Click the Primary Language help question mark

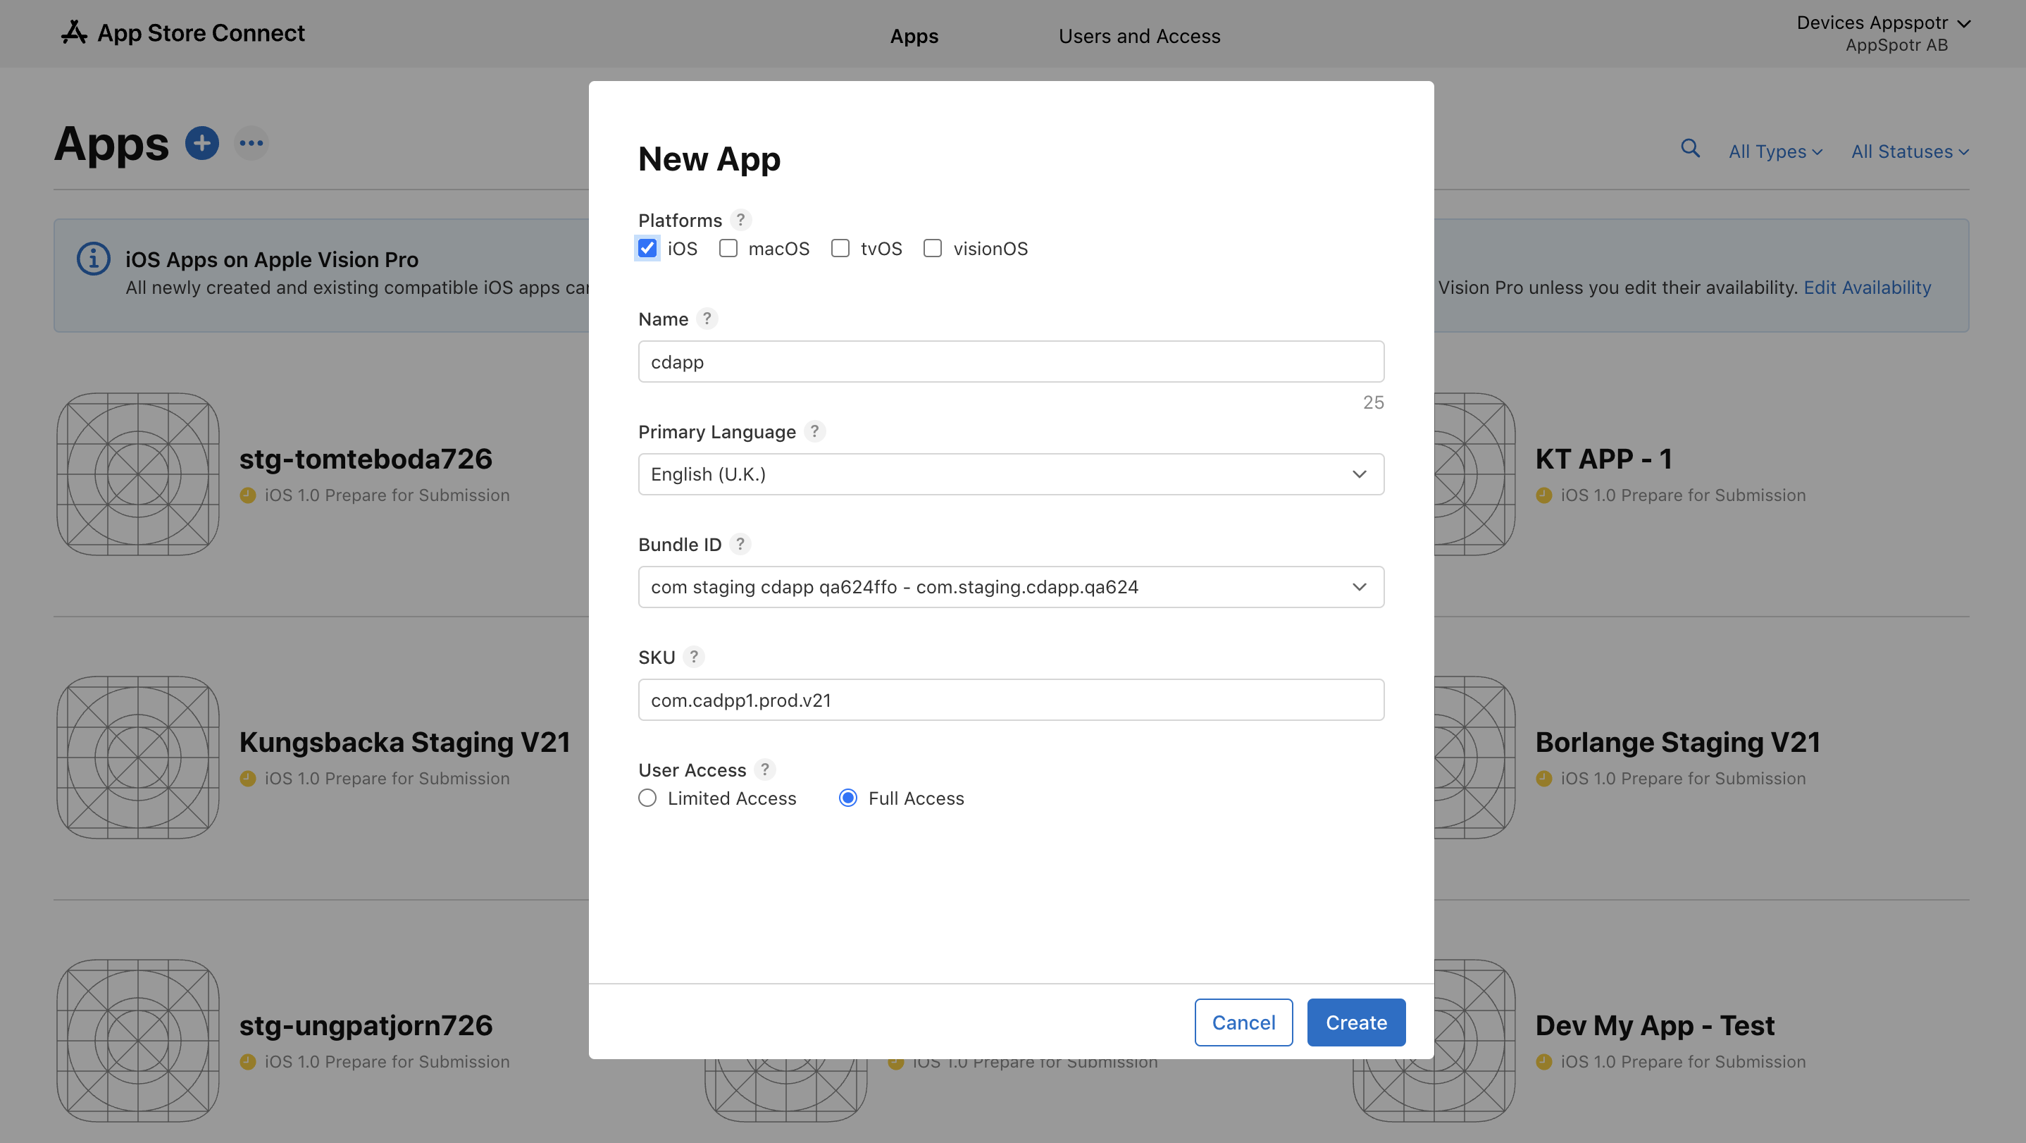tap(815, 431)
